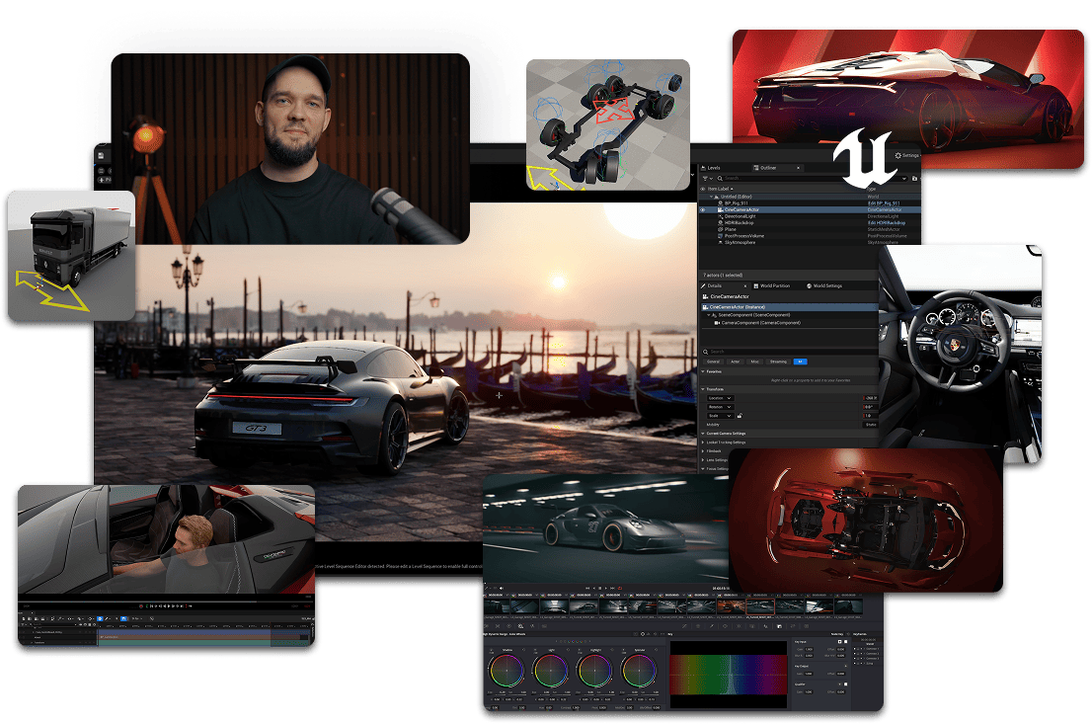
Task: Open the Scale type dropdown
Action: coord(720,416)
